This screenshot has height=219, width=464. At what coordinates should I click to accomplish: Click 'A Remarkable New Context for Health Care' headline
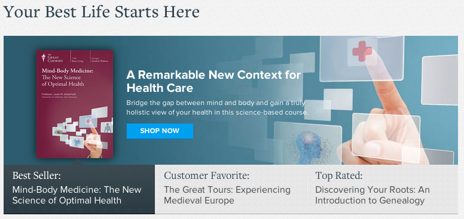pyautogui.click(x=213, y=81)
